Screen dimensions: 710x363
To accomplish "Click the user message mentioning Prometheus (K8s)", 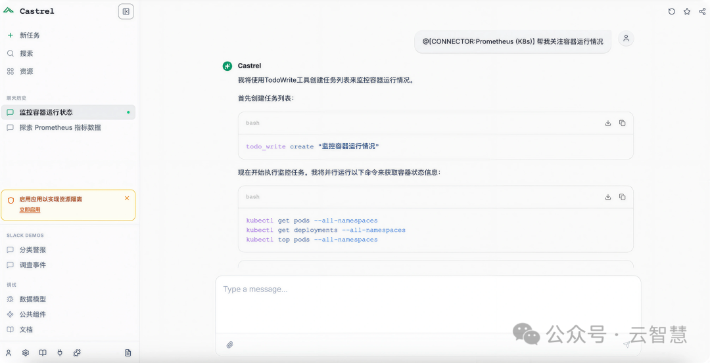I will click(513, 41).
